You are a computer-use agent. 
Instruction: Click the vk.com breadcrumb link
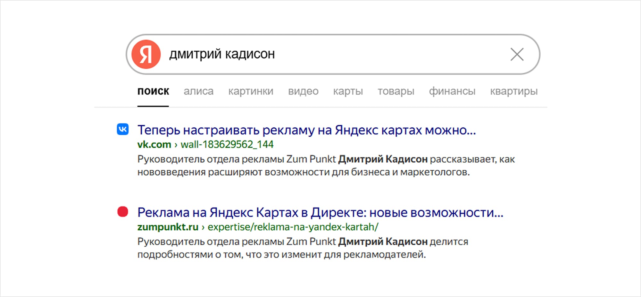[154, 144]
